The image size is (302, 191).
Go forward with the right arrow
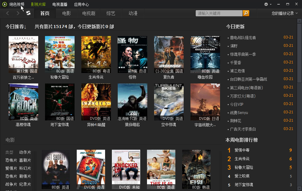(18, 13)
